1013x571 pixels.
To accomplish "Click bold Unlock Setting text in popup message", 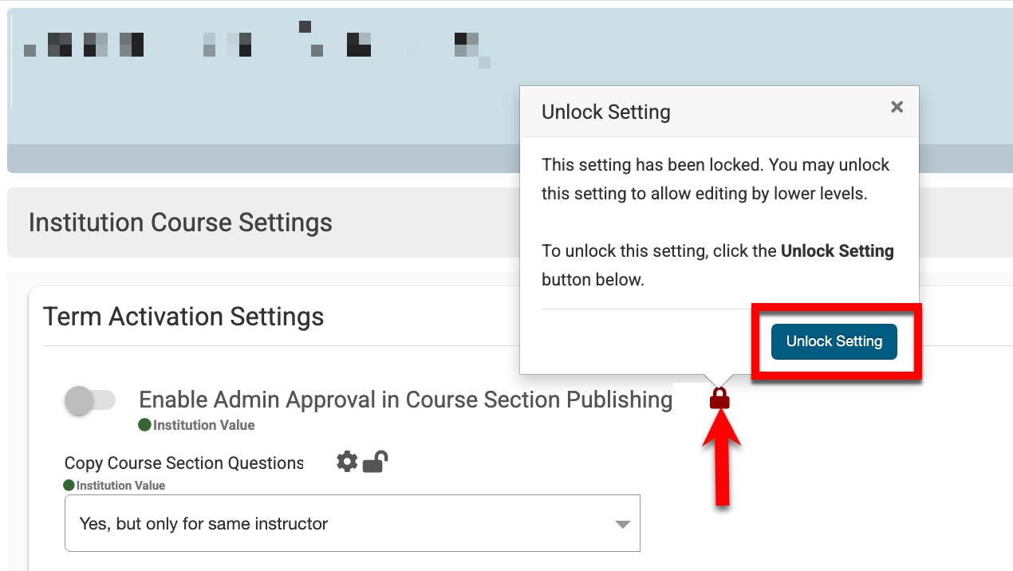I will click(x=837, y=251).
